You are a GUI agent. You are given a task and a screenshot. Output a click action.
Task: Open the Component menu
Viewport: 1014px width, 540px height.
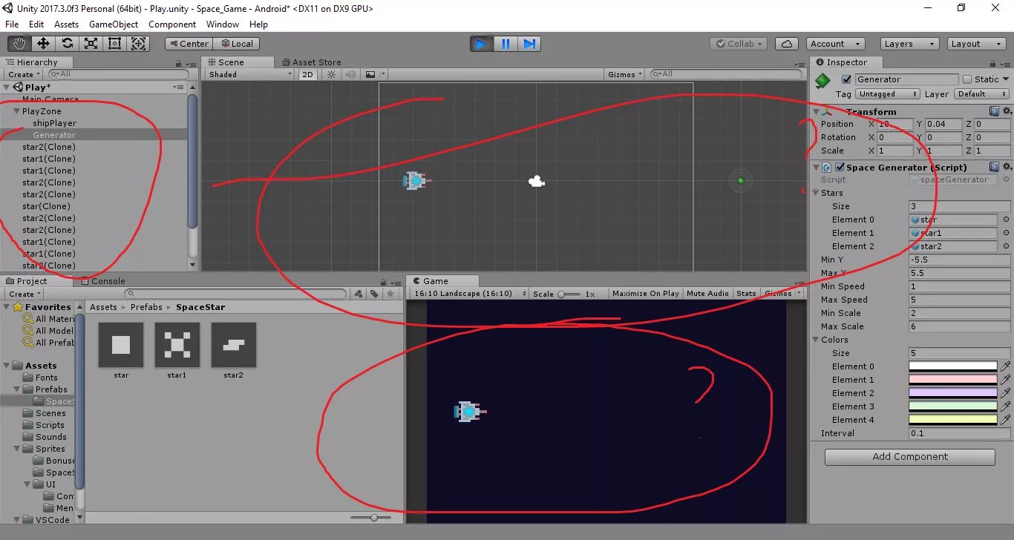172,24
